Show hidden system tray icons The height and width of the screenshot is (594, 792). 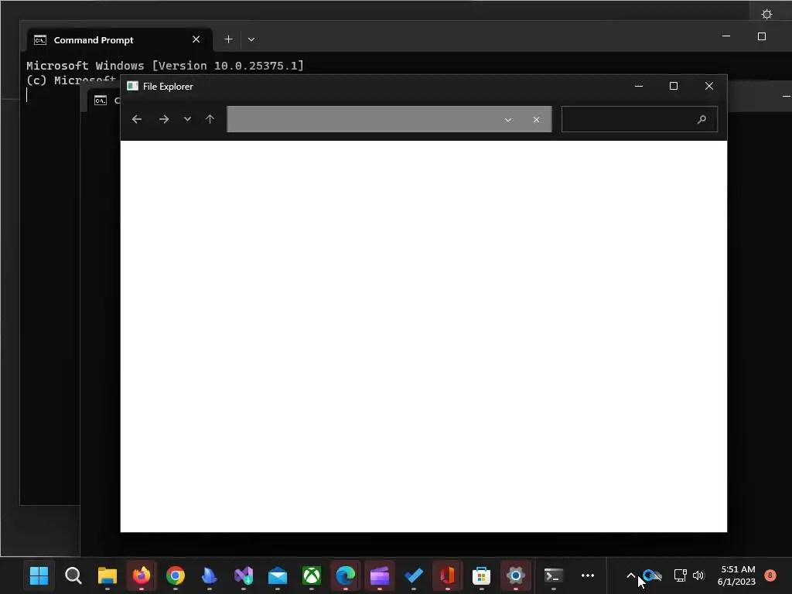click(x=631, y=575)
